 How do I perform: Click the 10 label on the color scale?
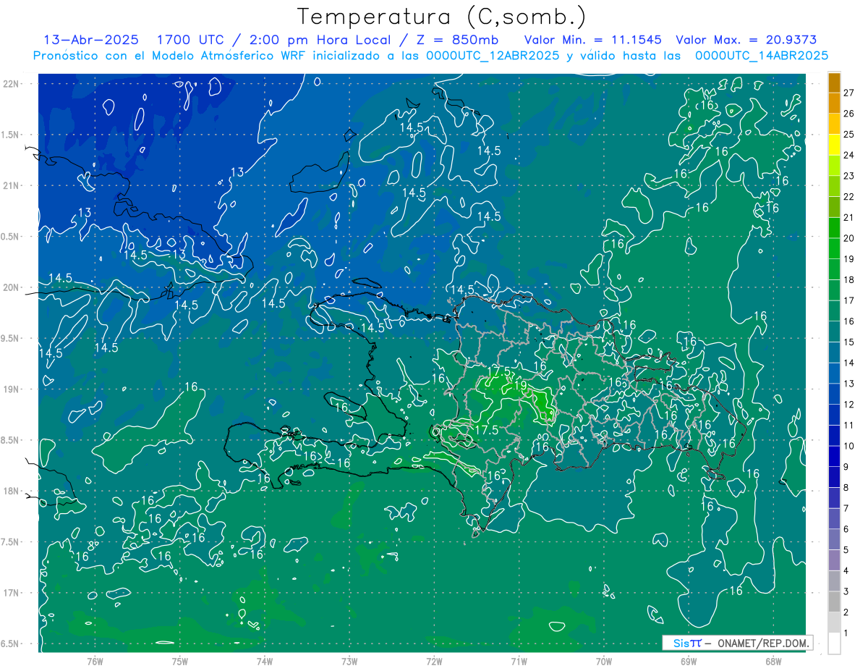[x=849, y=446]
